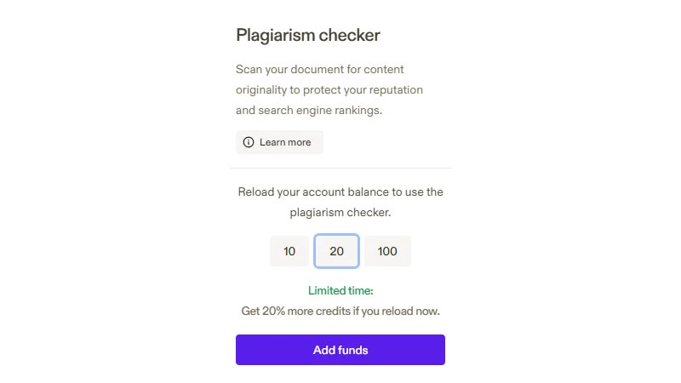Image resolution: width=681 pixels, height=383 pixels.
Task: Click the Plagiarism checker heading
Action: point(308,35)
